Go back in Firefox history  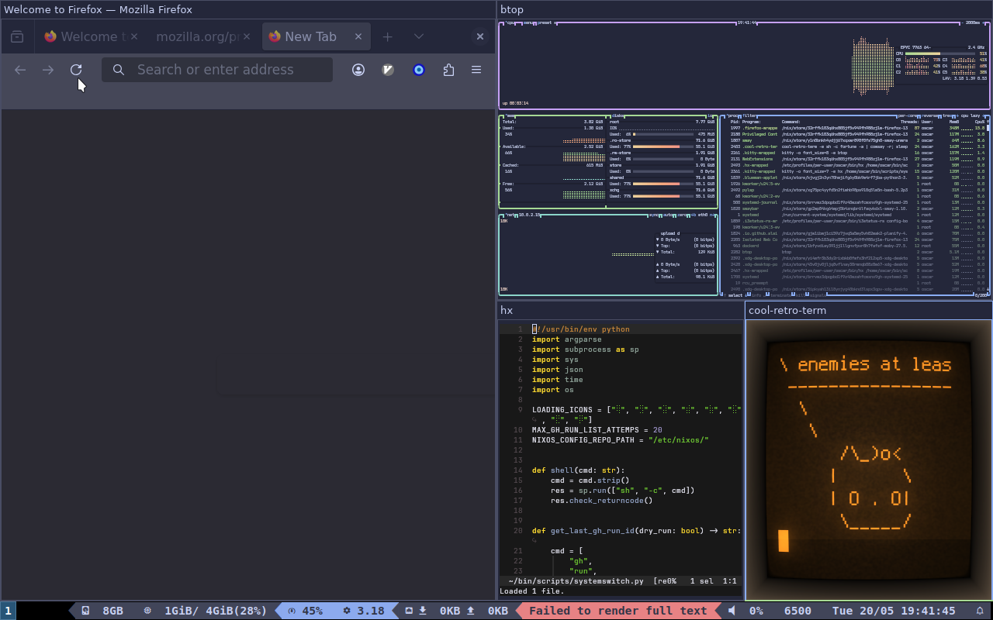coord(20,70)
